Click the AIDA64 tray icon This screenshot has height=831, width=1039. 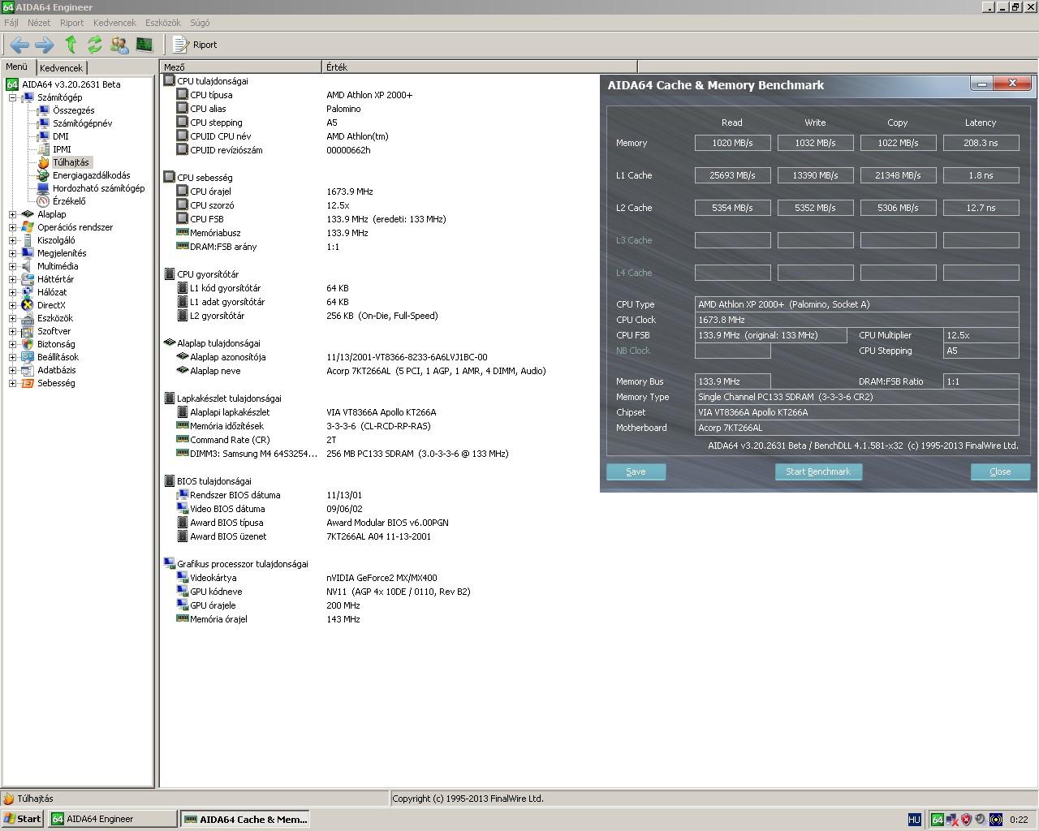click(937, 820)
